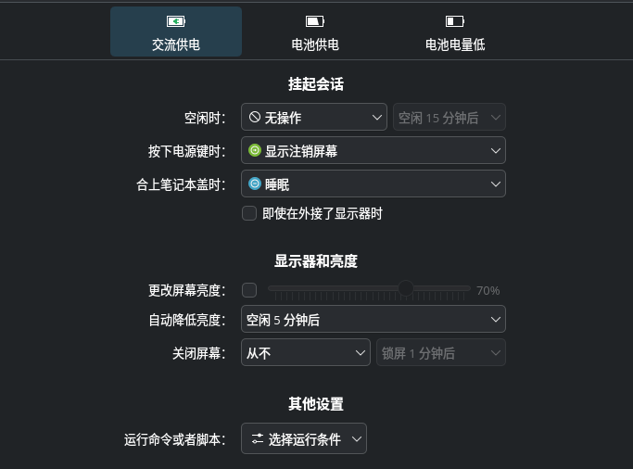Open the 空闲时 无操作 dropdown

(314, 118)
